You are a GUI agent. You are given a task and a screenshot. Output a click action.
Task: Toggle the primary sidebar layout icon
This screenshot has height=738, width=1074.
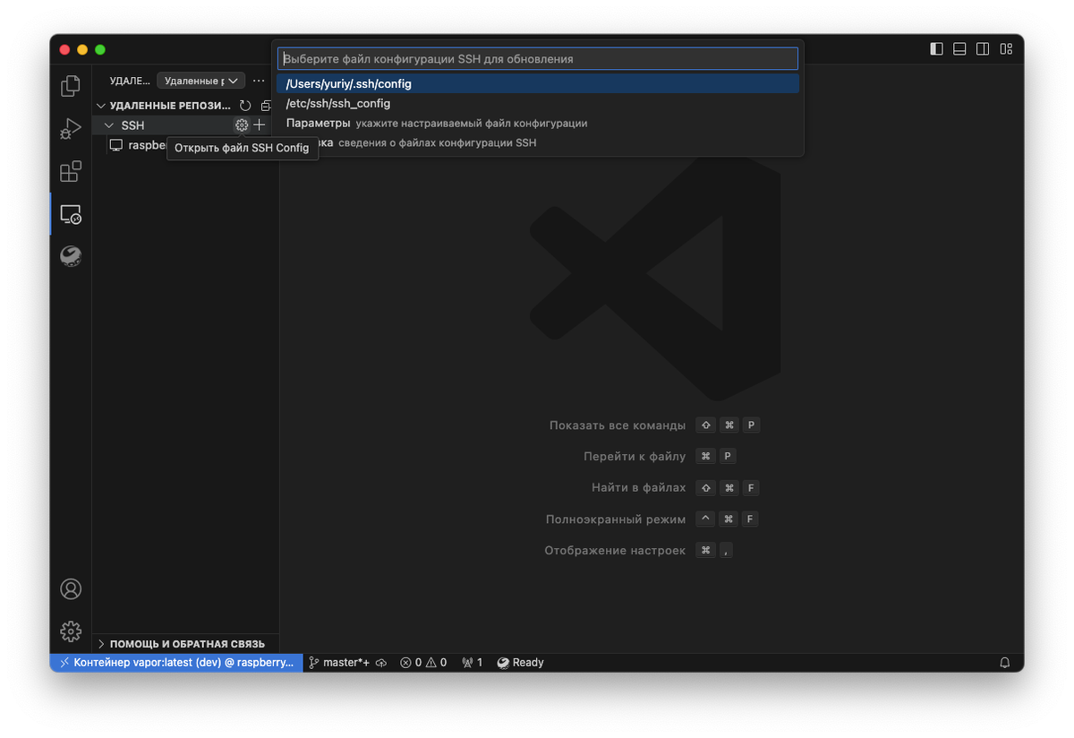(936, 48)
